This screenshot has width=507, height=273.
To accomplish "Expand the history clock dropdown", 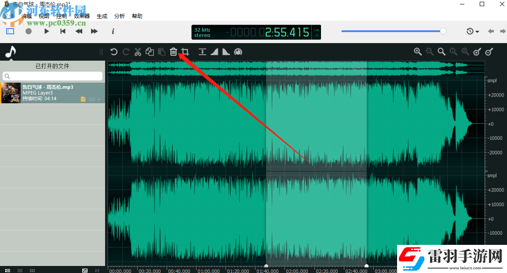I will click(x=473, y=31).
